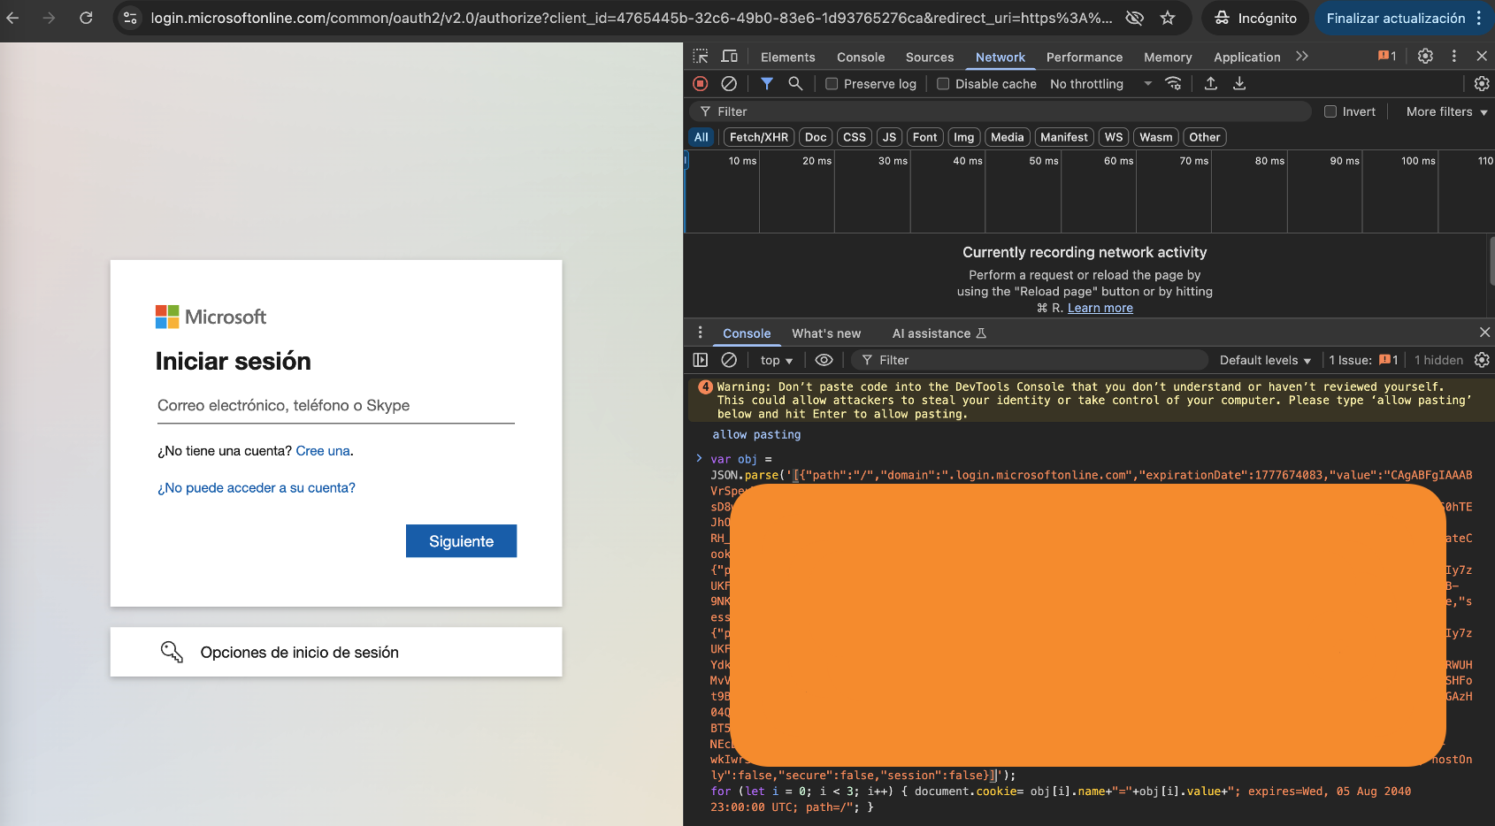Screen dimensions: 1495x826
Task: Focus the console Filter input
Action: (1030, 360)
